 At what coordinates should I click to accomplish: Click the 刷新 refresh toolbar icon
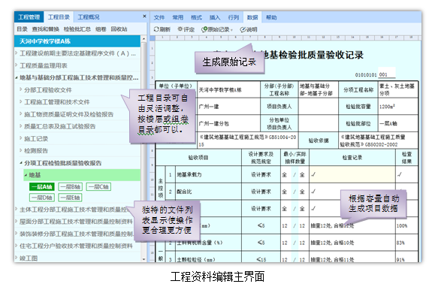[x=162, y=29]
